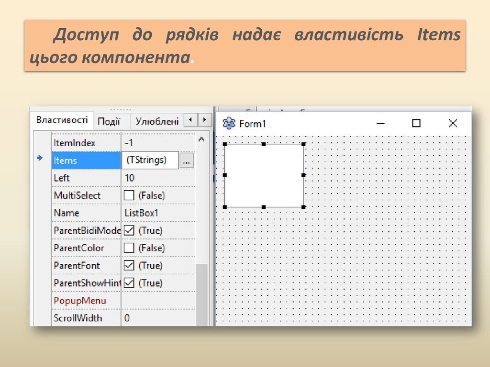This screenshot has width=490, height=367.
Task: Minimize the Form1 window
Action: click(x=380, y=123)
